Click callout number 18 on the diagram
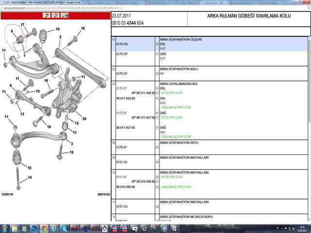Screen dimensions: 311x233 point(46,81)
